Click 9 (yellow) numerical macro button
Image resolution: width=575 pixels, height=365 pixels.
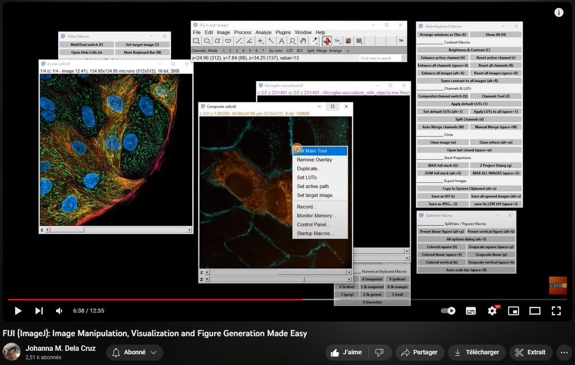pyautogui.click(x=397, y=279)
